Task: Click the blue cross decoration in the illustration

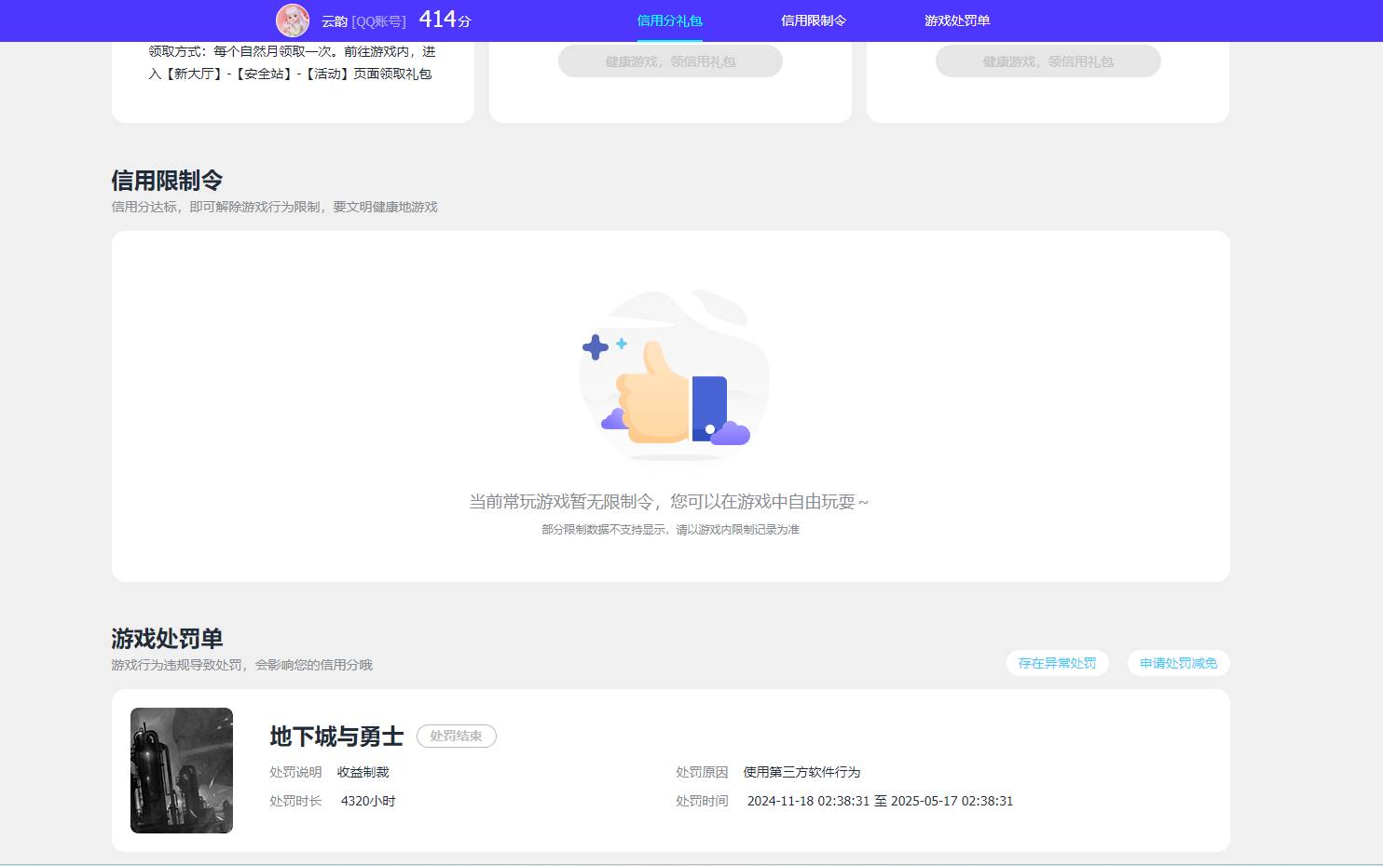Action: click(x=594, y=346)
